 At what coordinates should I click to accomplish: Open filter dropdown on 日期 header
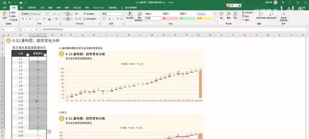27,55
